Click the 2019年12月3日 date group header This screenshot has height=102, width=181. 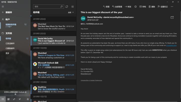coord(54,33)
